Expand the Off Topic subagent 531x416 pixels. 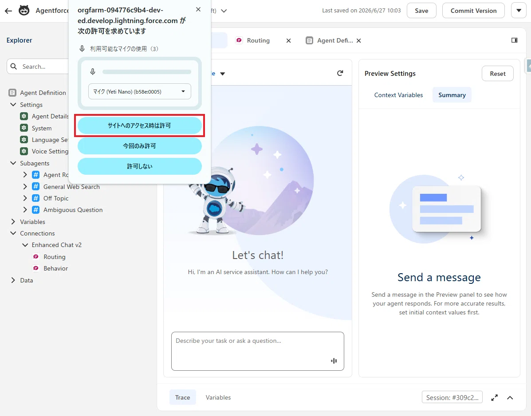pyautogui.click(x=25, y=198)
